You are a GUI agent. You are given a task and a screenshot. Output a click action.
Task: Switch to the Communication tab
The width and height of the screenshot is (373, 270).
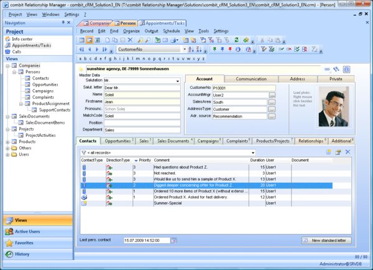251,79
